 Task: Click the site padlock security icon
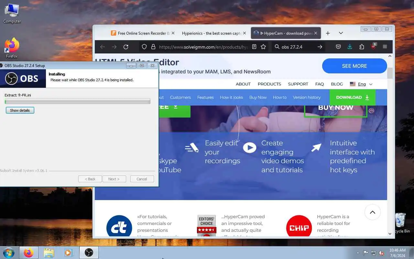153,47
